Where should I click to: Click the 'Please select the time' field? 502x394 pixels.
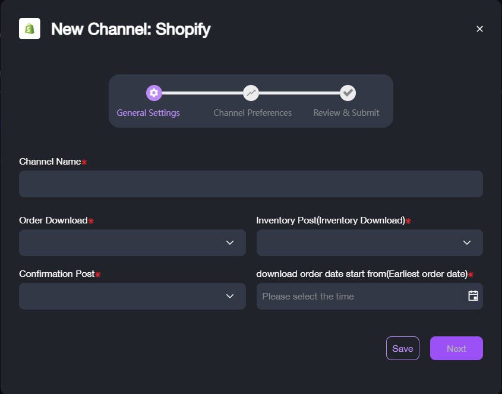pyautogui.click(x=360, y=296)
